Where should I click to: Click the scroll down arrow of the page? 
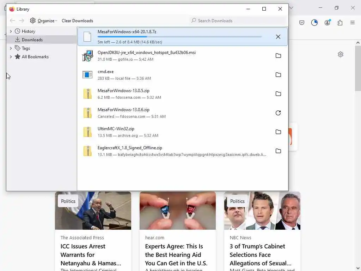pyautogui.click(x=358, y=268)
